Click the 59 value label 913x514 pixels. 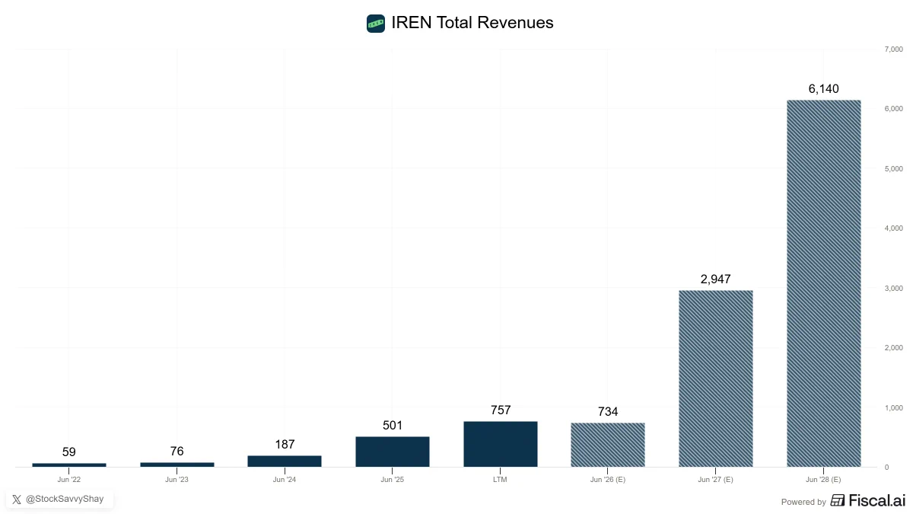point(69,452)
